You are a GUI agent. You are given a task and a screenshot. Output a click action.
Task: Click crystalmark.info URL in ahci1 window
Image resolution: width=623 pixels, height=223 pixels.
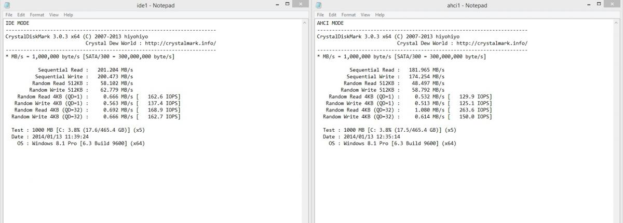(x=492, y=43)
